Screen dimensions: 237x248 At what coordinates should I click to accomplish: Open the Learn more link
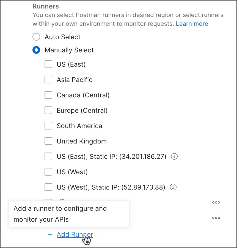point(192,24)
